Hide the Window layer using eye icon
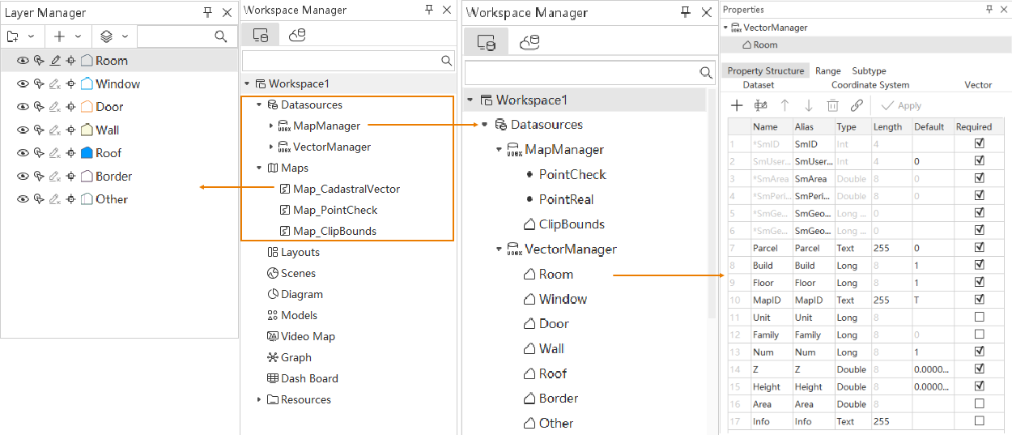This screenshot has width=1012, height=435. click(23, 84)
